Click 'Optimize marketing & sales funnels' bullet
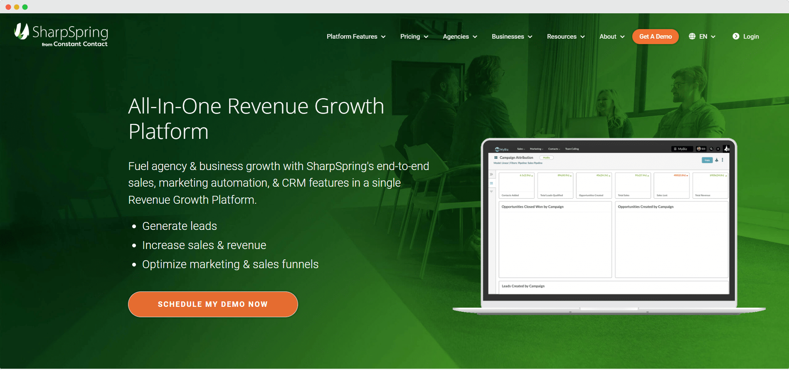 point(230,264)
